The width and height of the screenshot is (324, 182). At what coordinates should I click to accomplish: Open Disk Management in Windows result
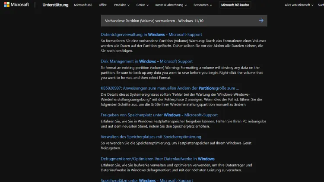pos(147,61)
